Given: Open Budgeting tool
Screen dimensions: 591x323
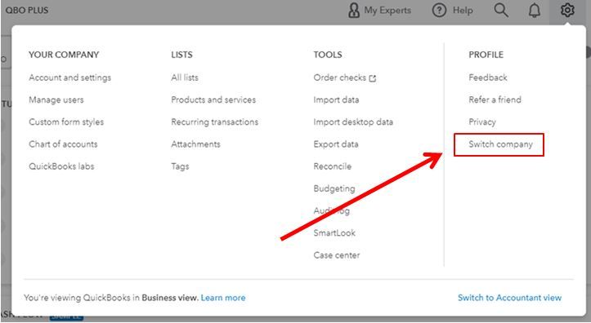Looking at the screenshot, I should tap(334, 188).
